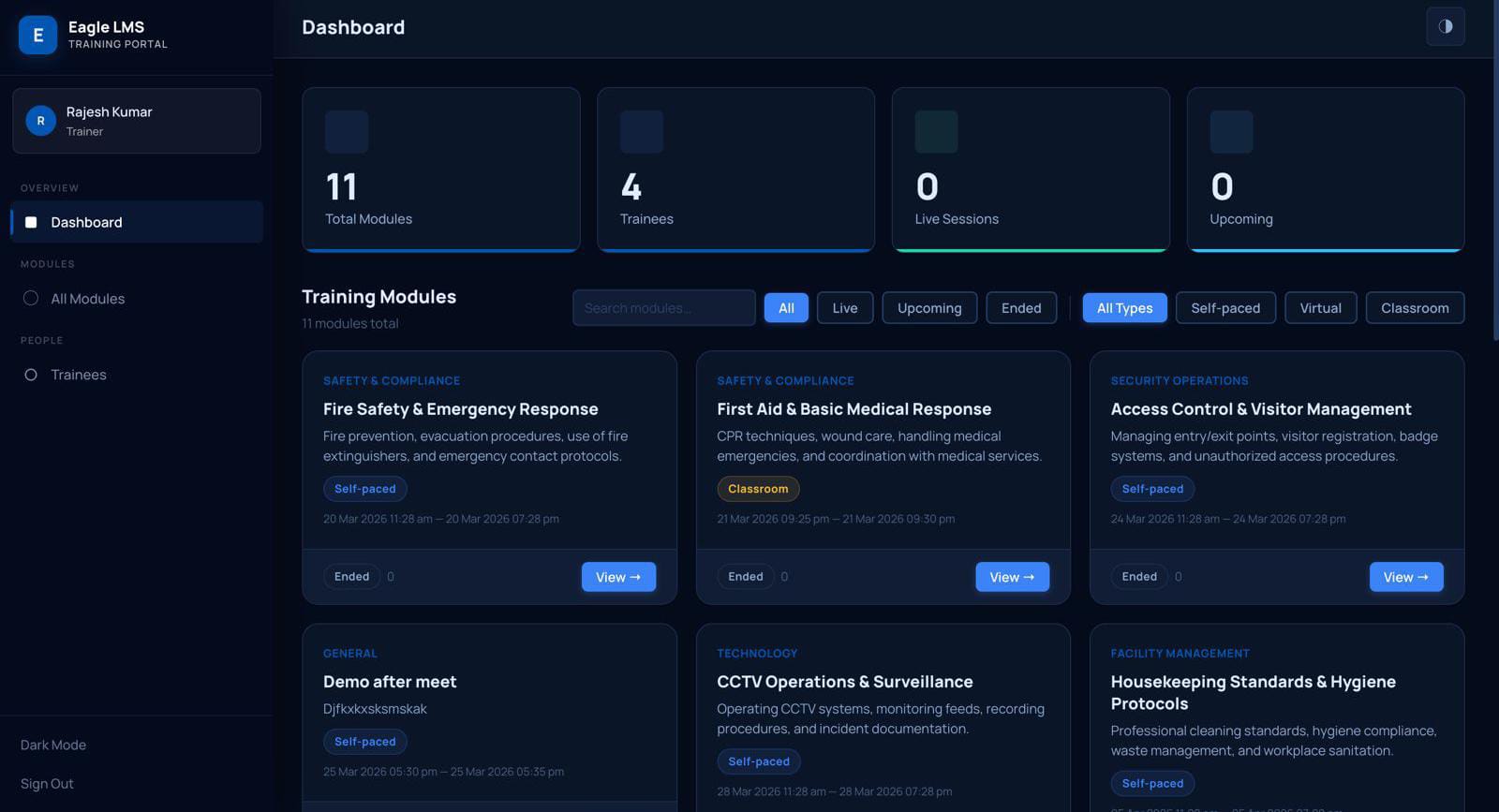Image resolution: width=1499 pixels, height=812 pixels.
Task: View the Fire Safety & Emergency Response module
Action: pos(618,577)
